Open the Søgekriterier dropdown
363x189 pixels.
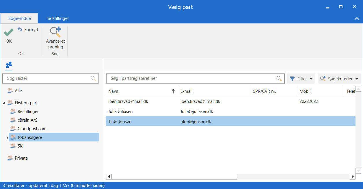(x=339, y=79)
